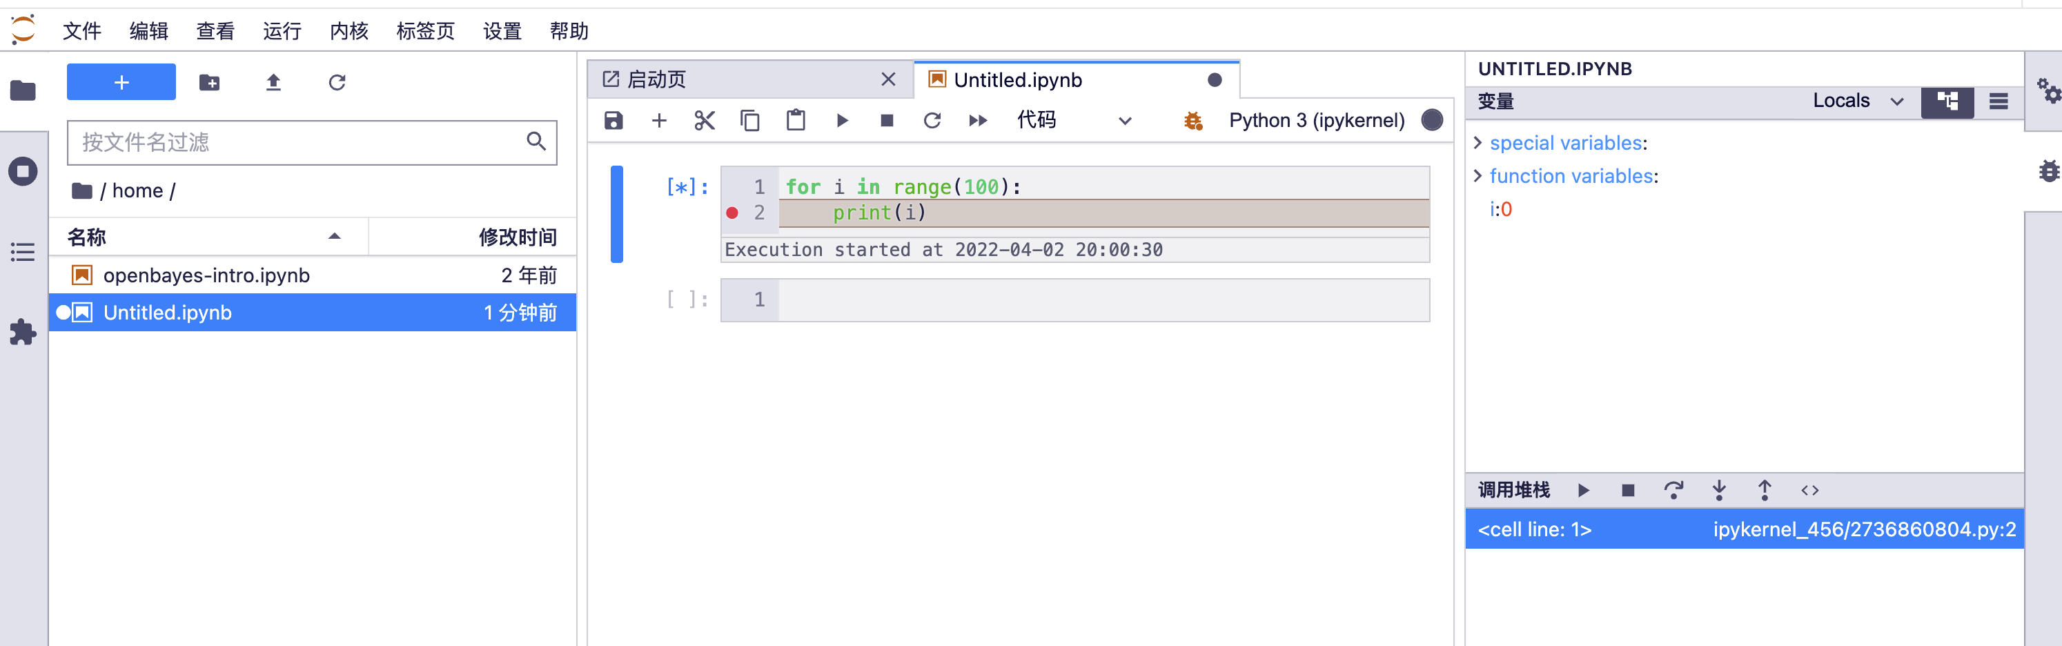Screen dimensions: 2062x646
Task: Select the Python 3 (ipykernel) kernel name
Action: (1316, 121)
